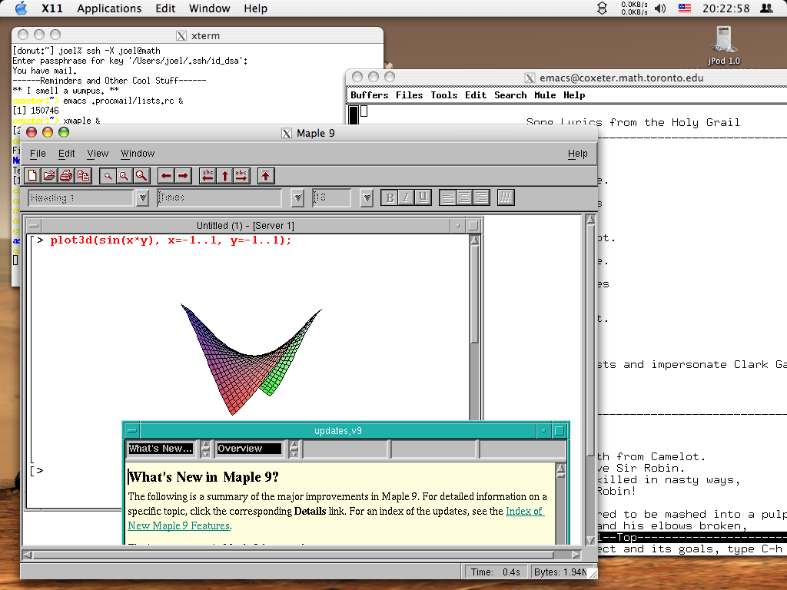Click the three-slashes icon in the format bar
The image size is (787, 590).
[x=506, y=197]
